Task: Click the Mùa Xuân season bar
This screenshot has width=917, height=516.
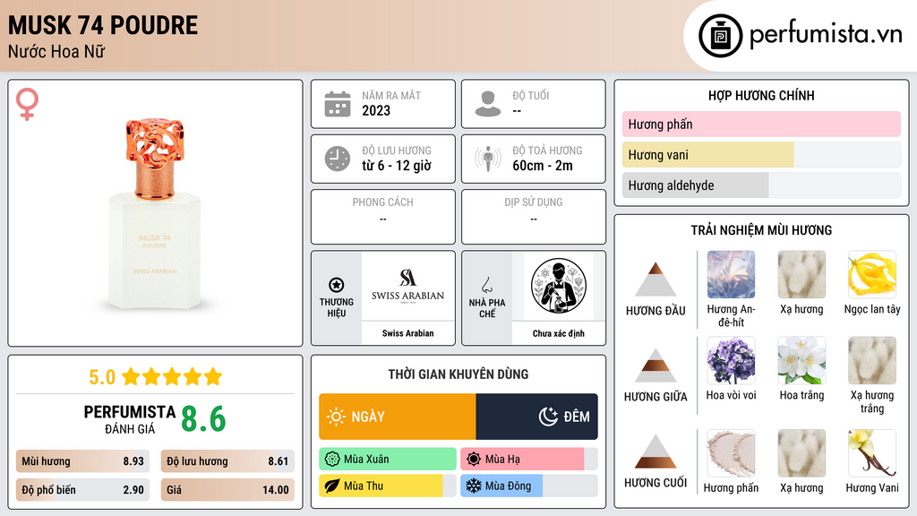Action: pos(388,460)
